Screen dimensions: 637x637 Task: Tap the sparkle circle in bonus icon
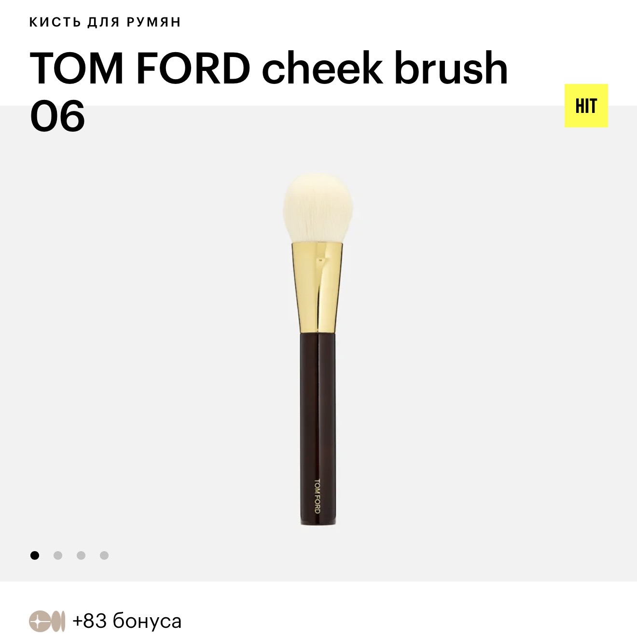40,621
